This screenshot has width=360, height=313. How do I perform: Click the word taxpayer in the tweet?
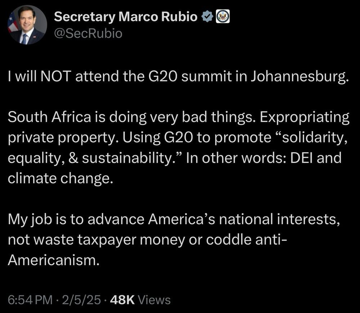[107, 241]
